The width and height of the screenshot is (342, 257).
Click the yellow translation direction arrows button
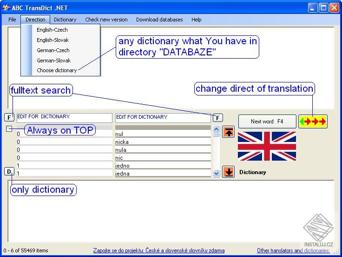(x=313, y=122)
